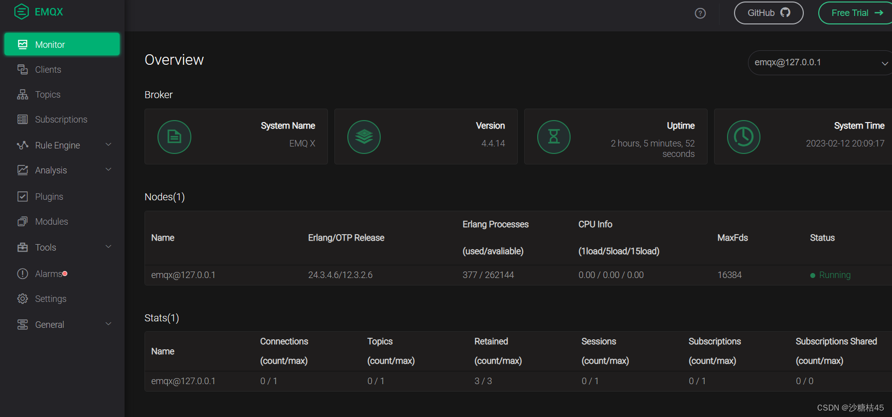Click the Tools briefcase icon
The image size is (892, 417).
[22, 247]
